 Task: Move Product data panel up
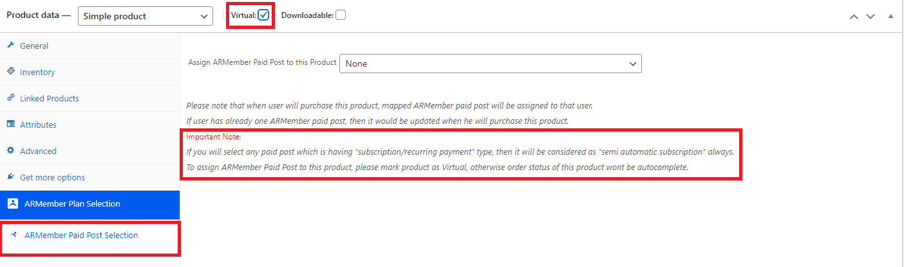click(x=854, y=16)
